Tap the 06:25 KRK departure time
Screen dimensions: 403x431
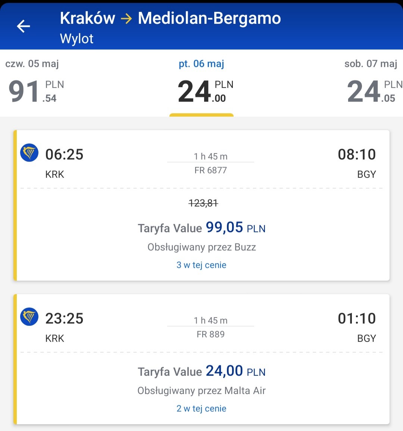tap(65, 154)
